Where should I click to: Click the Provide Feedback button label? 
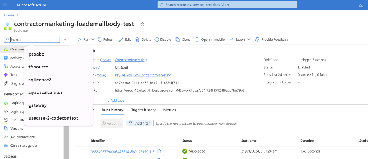coord(275,40)
